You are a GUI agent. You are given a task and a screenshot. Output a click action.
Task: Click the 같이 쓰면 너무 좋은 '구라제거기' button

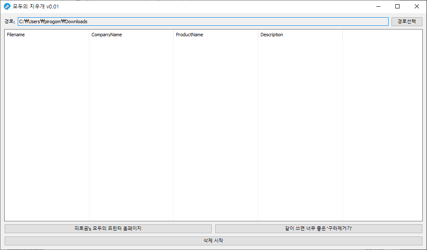pyautogui.click(x=319, y=228)
